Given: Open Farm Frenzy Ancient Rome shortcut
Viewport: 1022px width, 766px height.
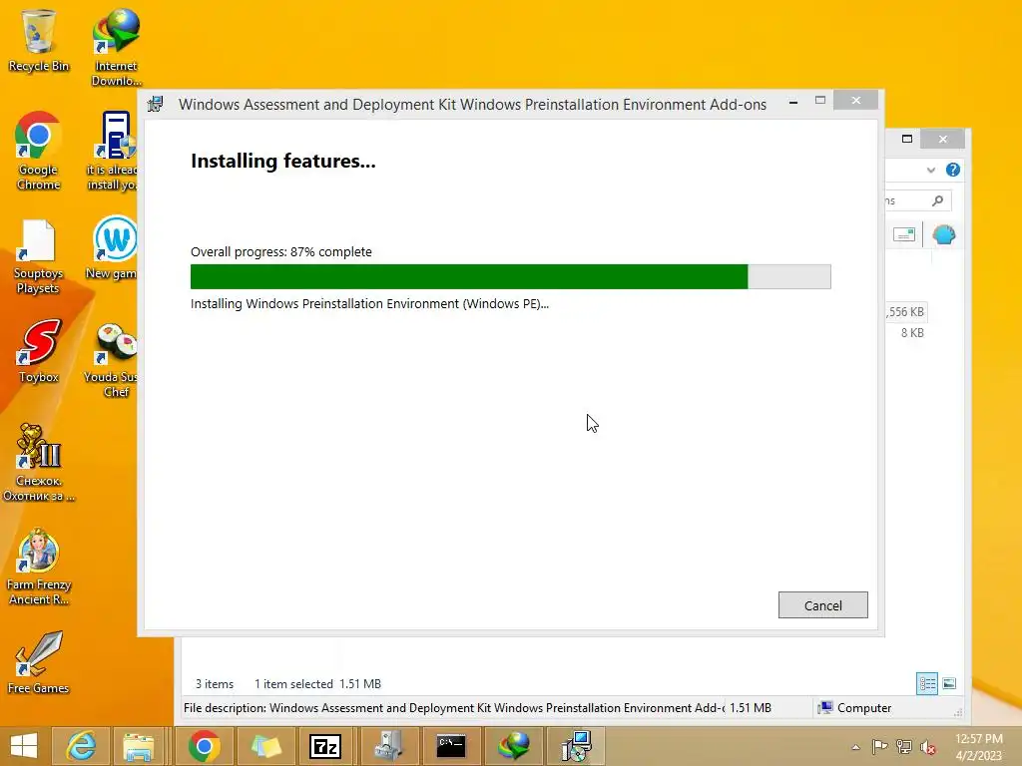Looking at the screenshot, I should 39,568.
